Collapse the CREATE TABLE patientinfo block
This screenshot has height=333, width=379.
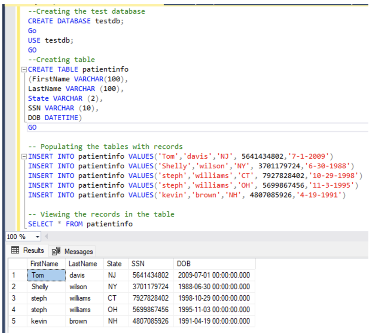click(x=24, y=70)
